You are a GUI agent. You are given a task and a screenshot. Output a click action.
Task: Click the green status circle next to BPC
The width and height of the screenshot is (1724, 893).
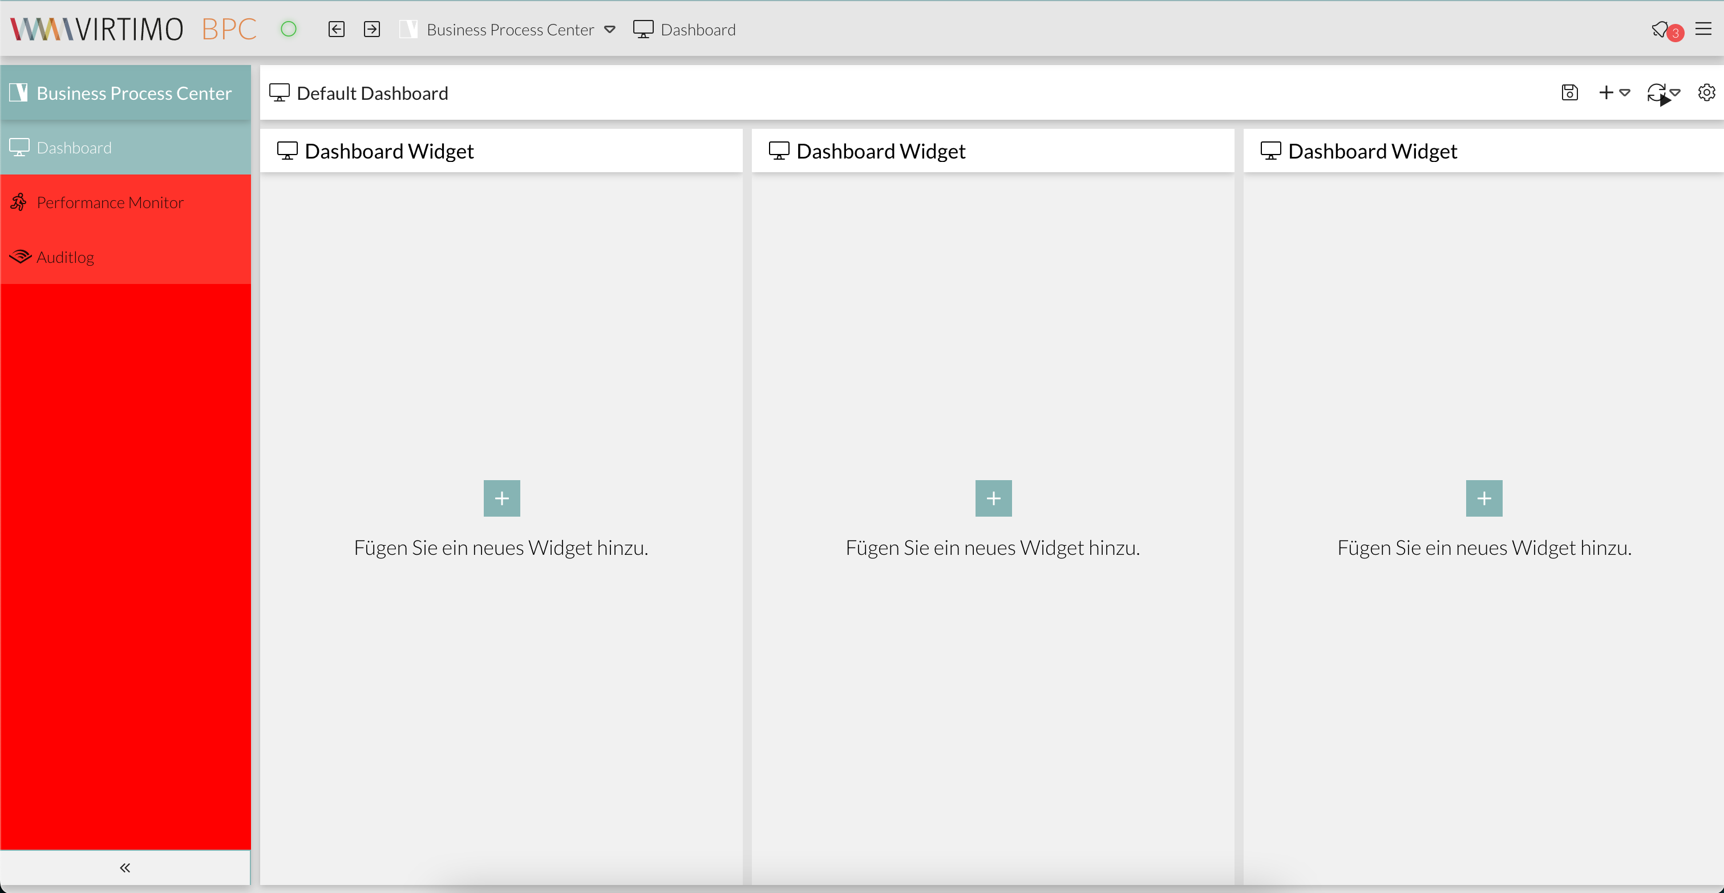289,29
